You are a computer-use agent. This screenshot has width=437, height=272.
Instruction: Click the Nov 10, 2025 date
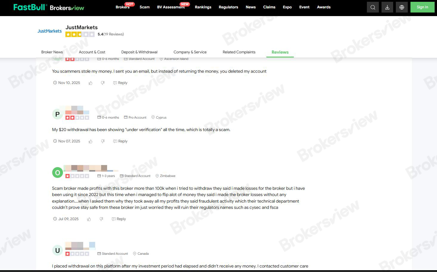click(x=69, y=83)
